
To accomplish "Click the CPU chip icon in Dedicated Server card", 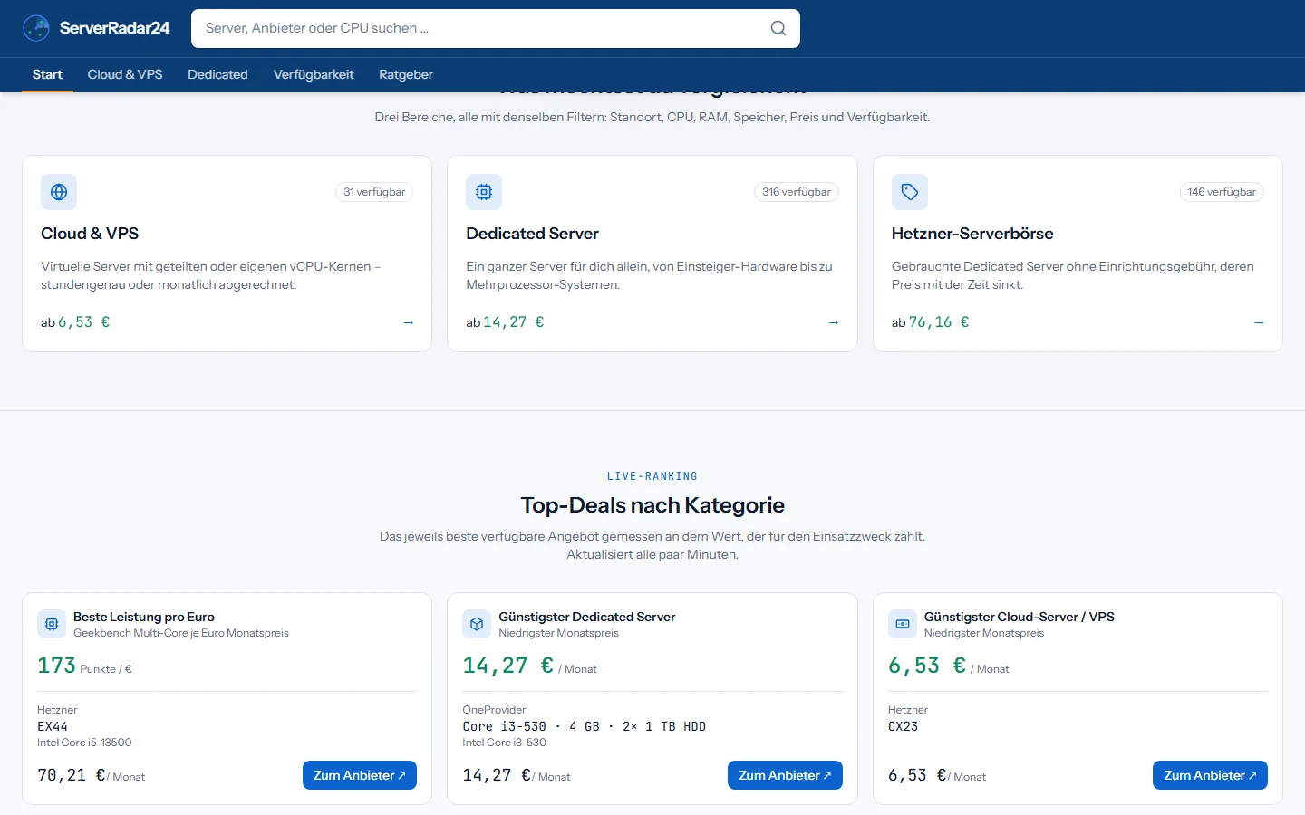I will (484, 192).
